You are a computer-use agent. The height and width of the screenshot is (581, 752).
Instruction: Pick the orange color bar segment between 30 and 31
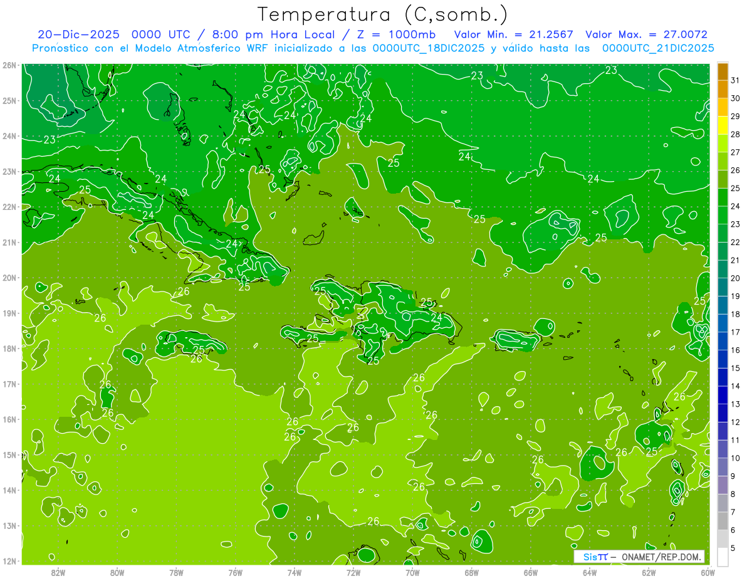coord(723,90)
